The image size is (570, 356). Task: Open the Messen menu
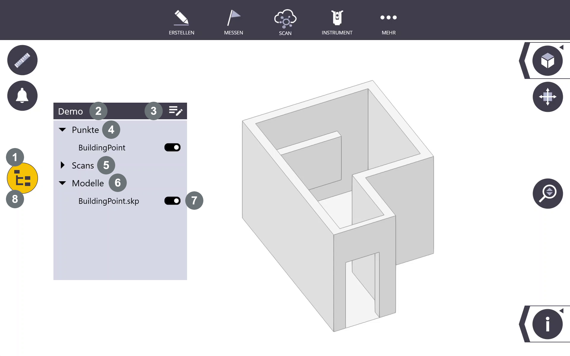pos(233,22)
